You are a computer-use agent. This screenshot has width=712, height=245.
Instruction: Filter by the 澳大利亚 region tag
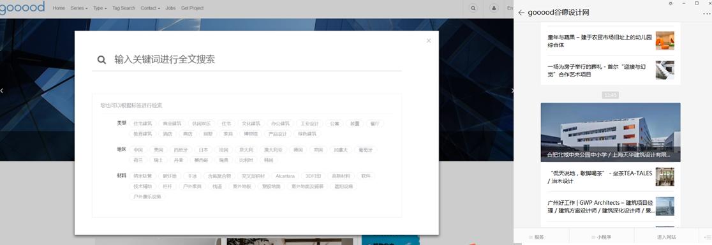point(273,150)
